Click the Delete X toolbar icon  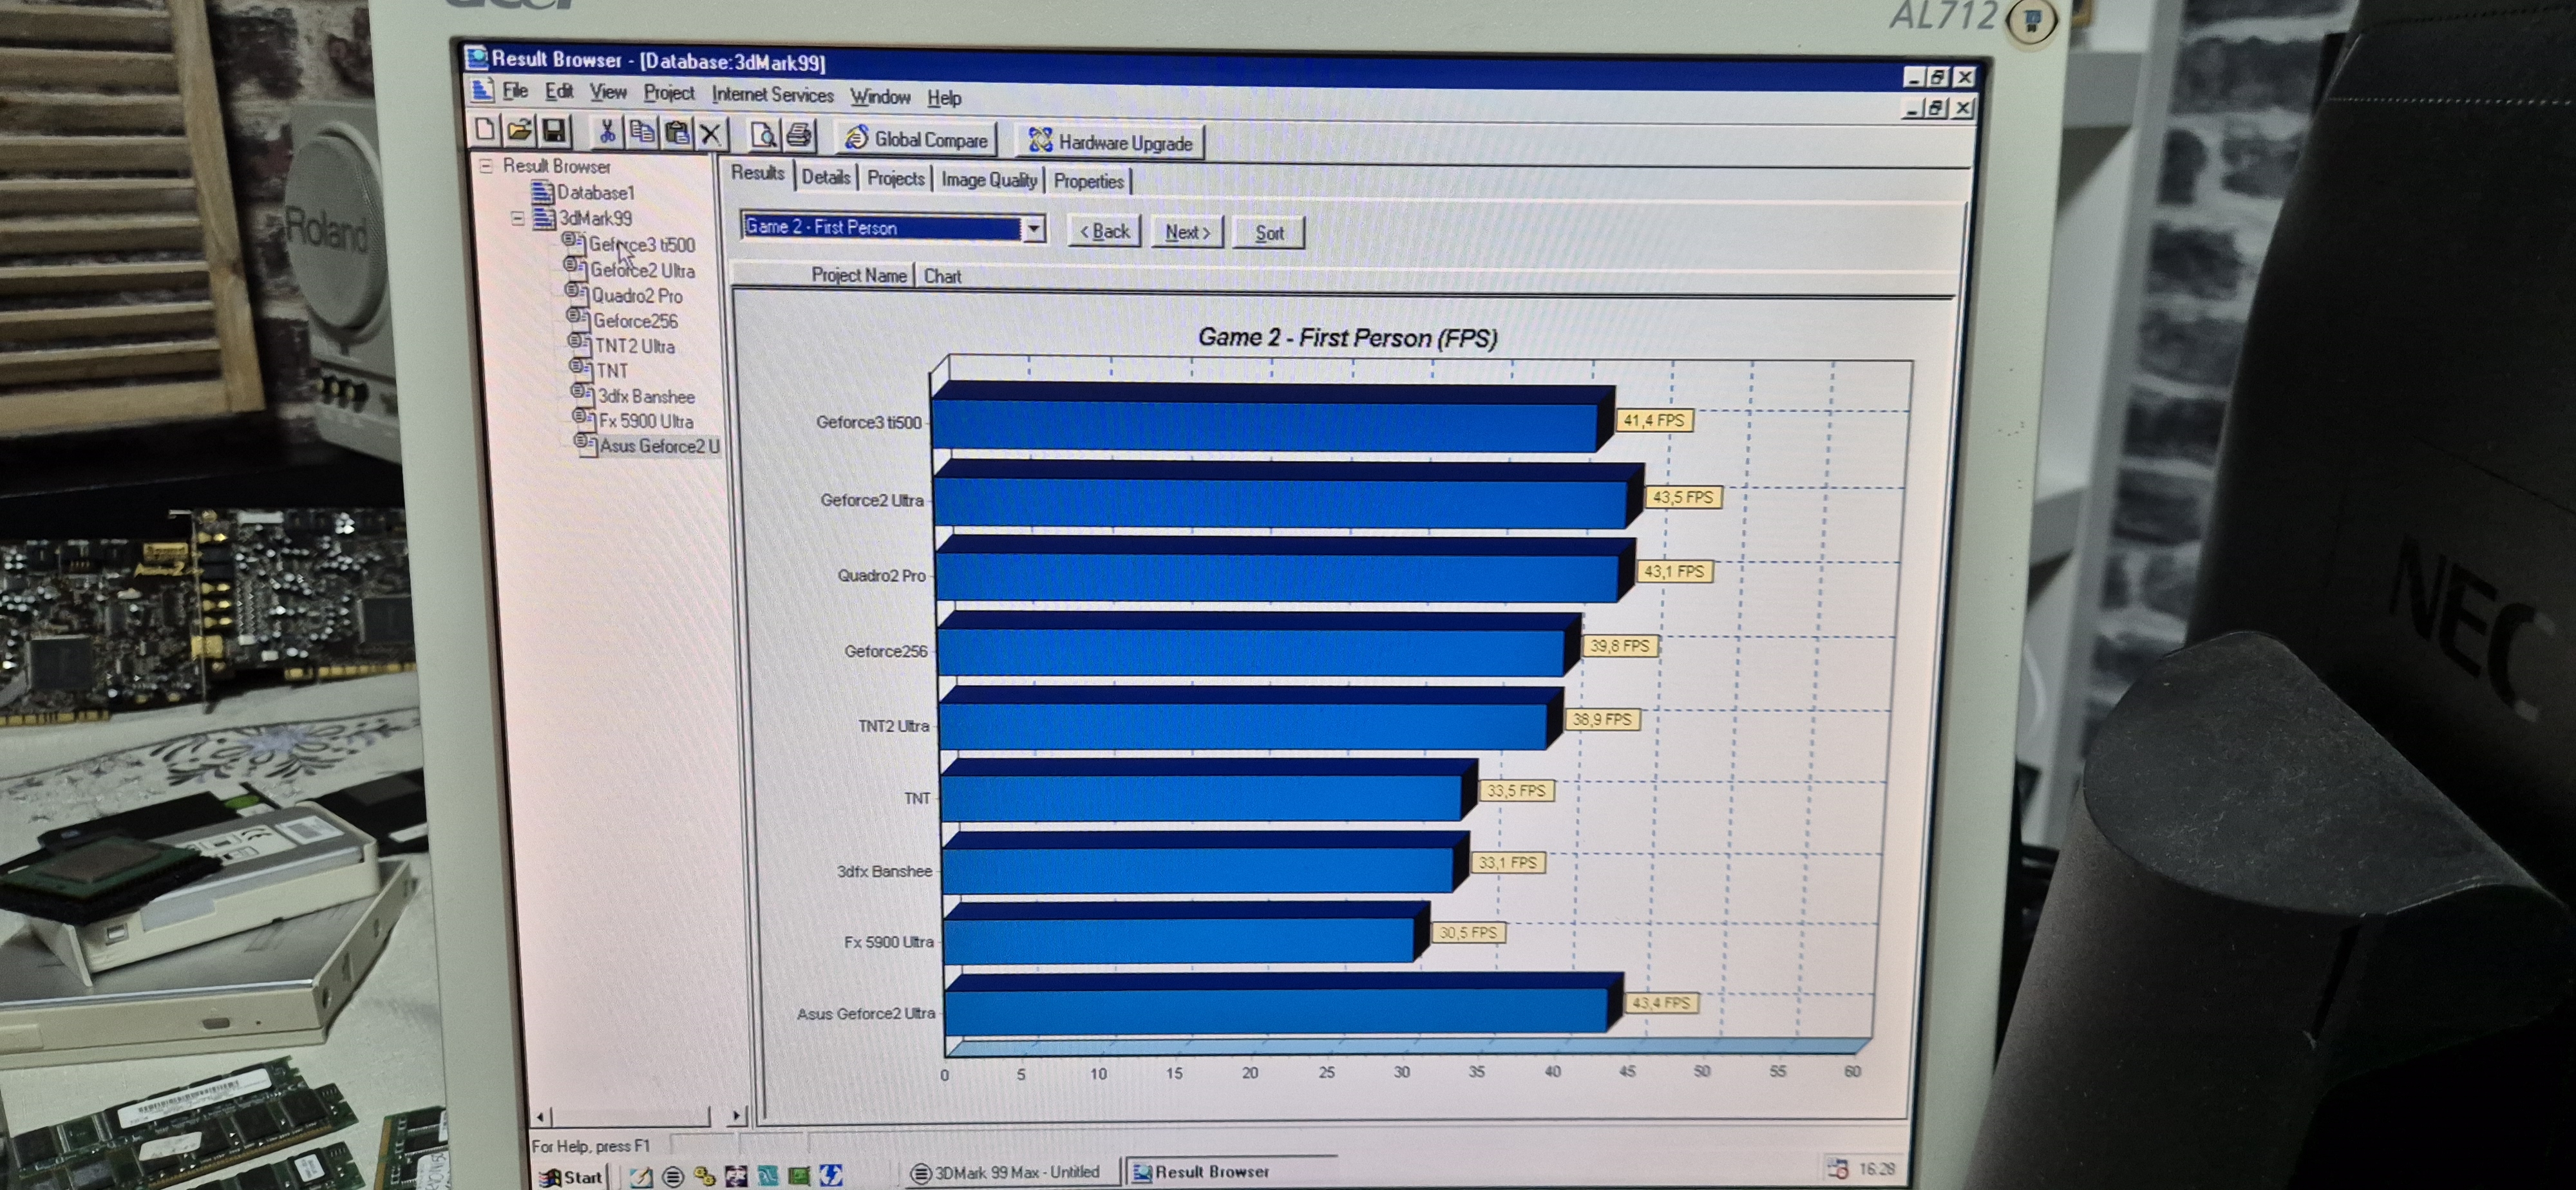[x=711, y=133]
